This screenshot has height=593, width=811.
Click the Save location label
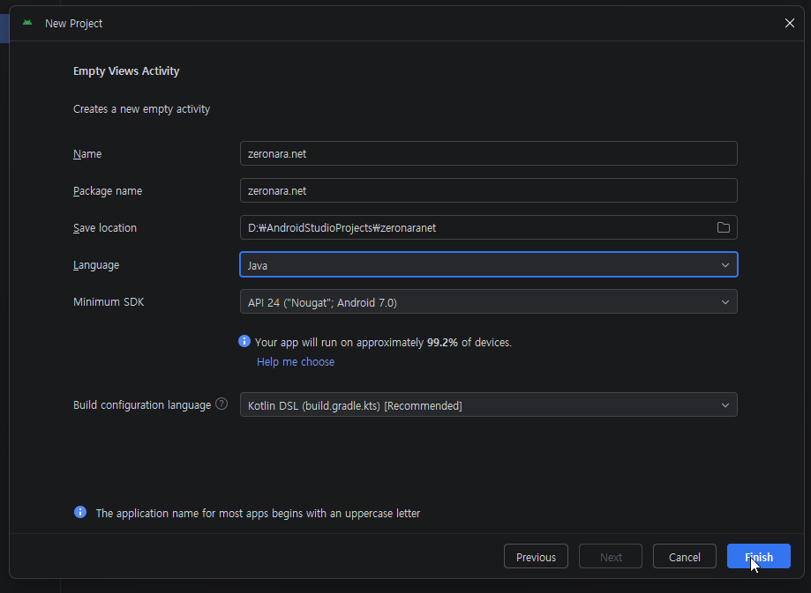coord(105,227)
